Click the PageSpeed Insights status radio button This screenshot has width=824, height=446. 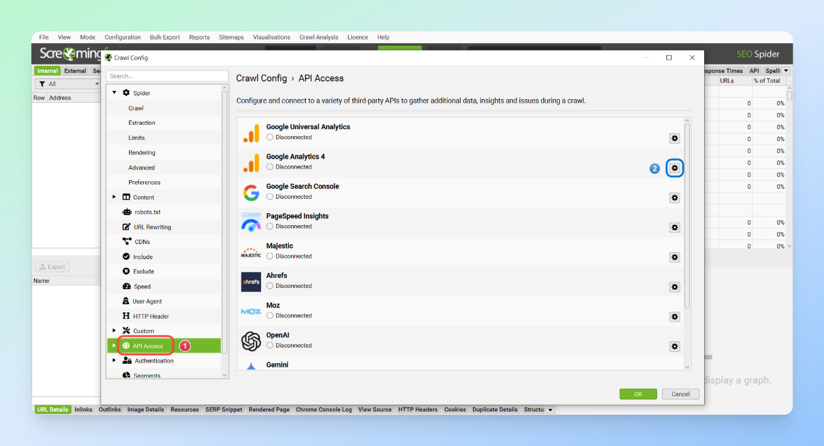click(270, 226)
